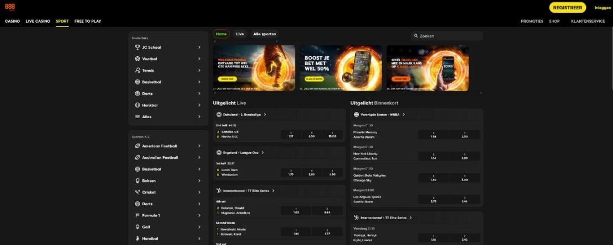
Task: Select Luton Town win odds 1.75
Action: click(291, 172)
